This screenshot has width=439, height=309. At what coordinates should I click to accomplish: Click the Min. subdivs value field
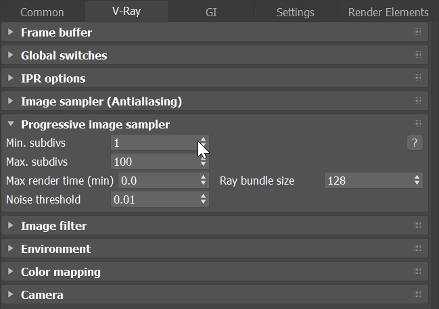[153, 143]
